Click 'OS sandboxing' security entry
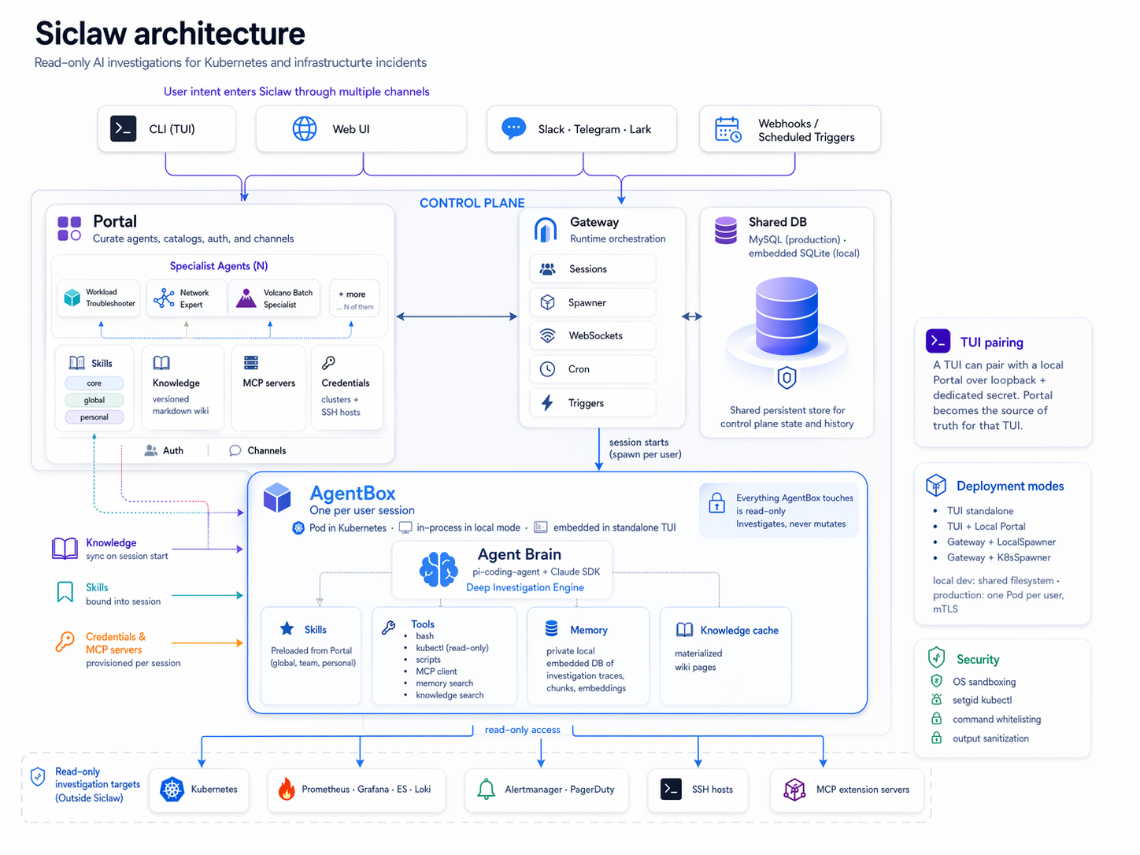 (984, 682)
